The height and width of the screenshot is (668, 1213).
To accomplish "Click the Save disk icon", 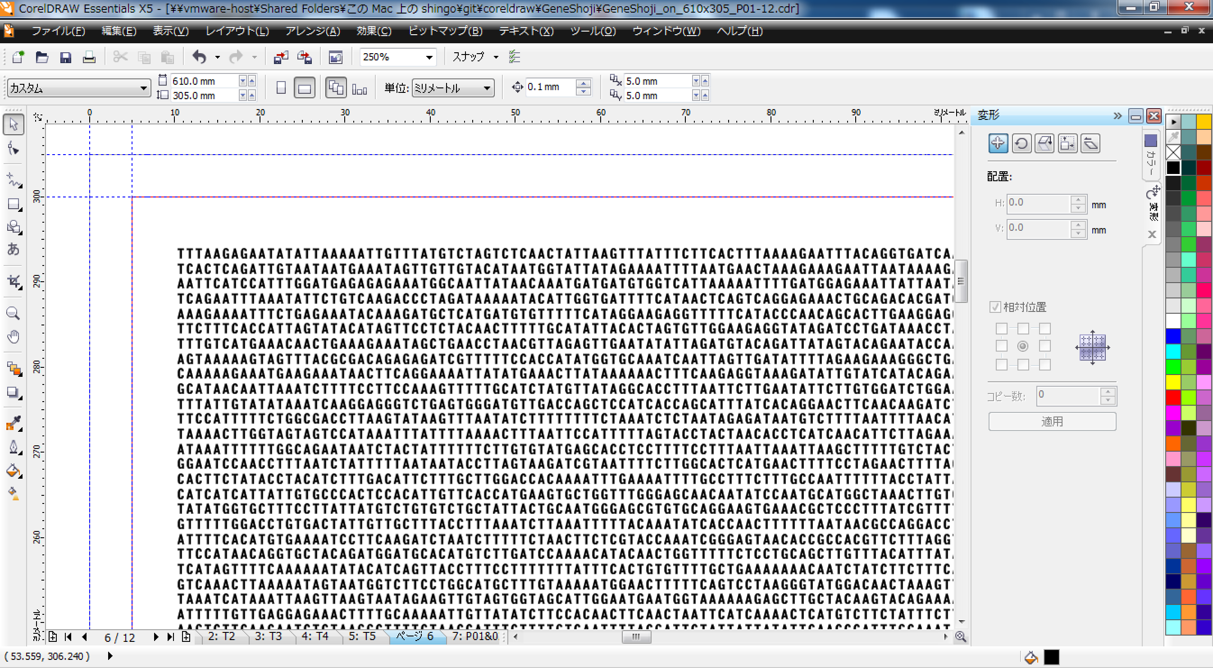I will (65, 57).
